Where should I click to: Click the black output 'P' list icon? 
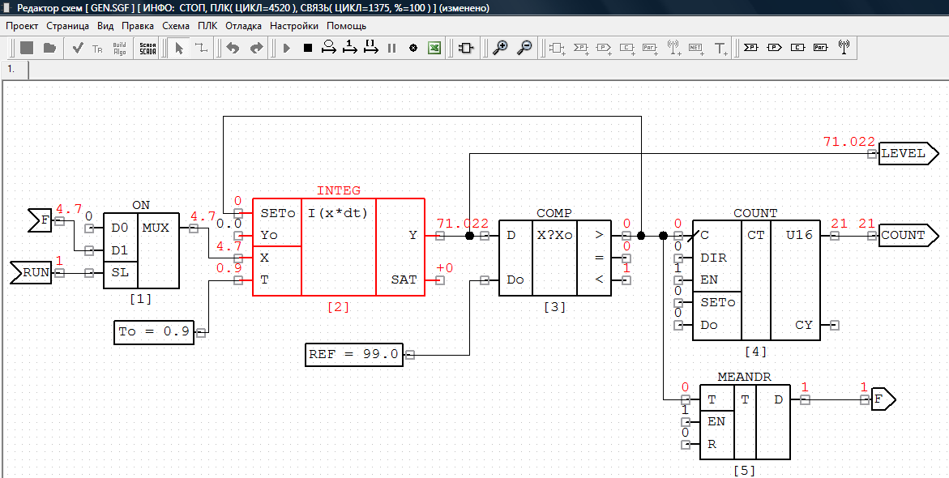click(x=774, y=47)
